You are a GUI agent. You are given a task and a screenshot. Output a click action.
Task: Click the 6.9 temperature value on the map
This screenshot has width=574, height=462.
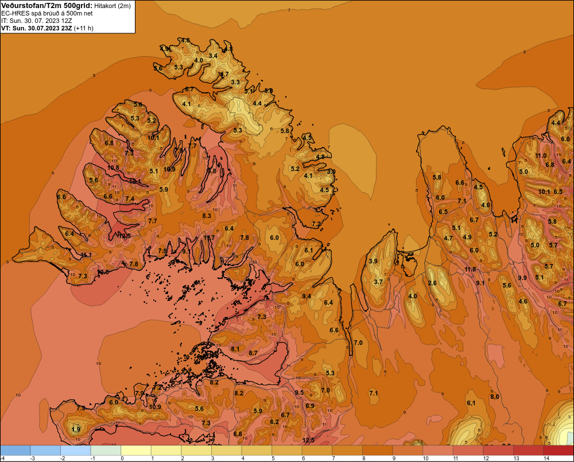310,406
